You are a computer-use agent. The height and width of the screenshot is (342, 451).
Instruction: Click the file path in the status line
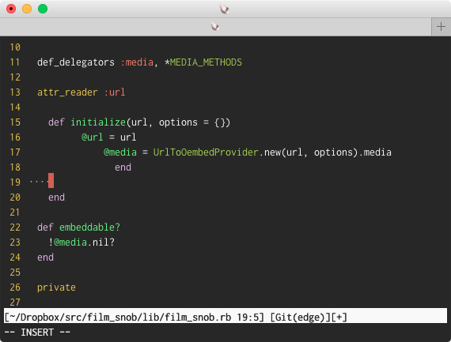point(120,318)
